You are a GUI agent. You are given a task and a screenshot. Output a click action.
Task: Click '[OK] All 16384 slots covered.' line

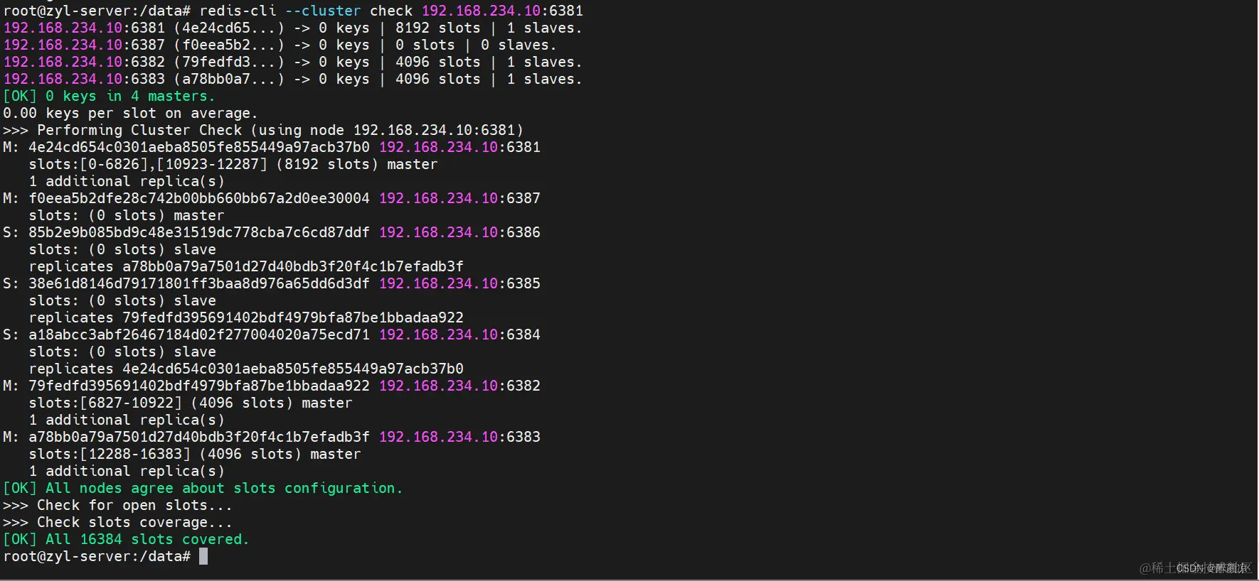coord(126,539)
